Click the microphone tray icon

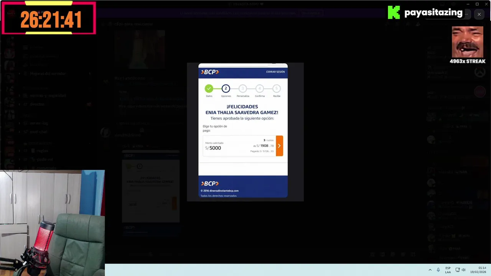pyautogui.click(x=438, y=270)
